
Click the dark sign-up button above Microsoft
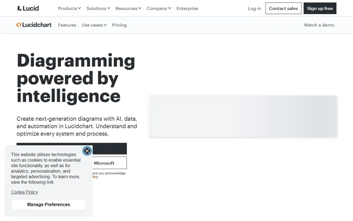pyautogui.click(x=110, y=148)
